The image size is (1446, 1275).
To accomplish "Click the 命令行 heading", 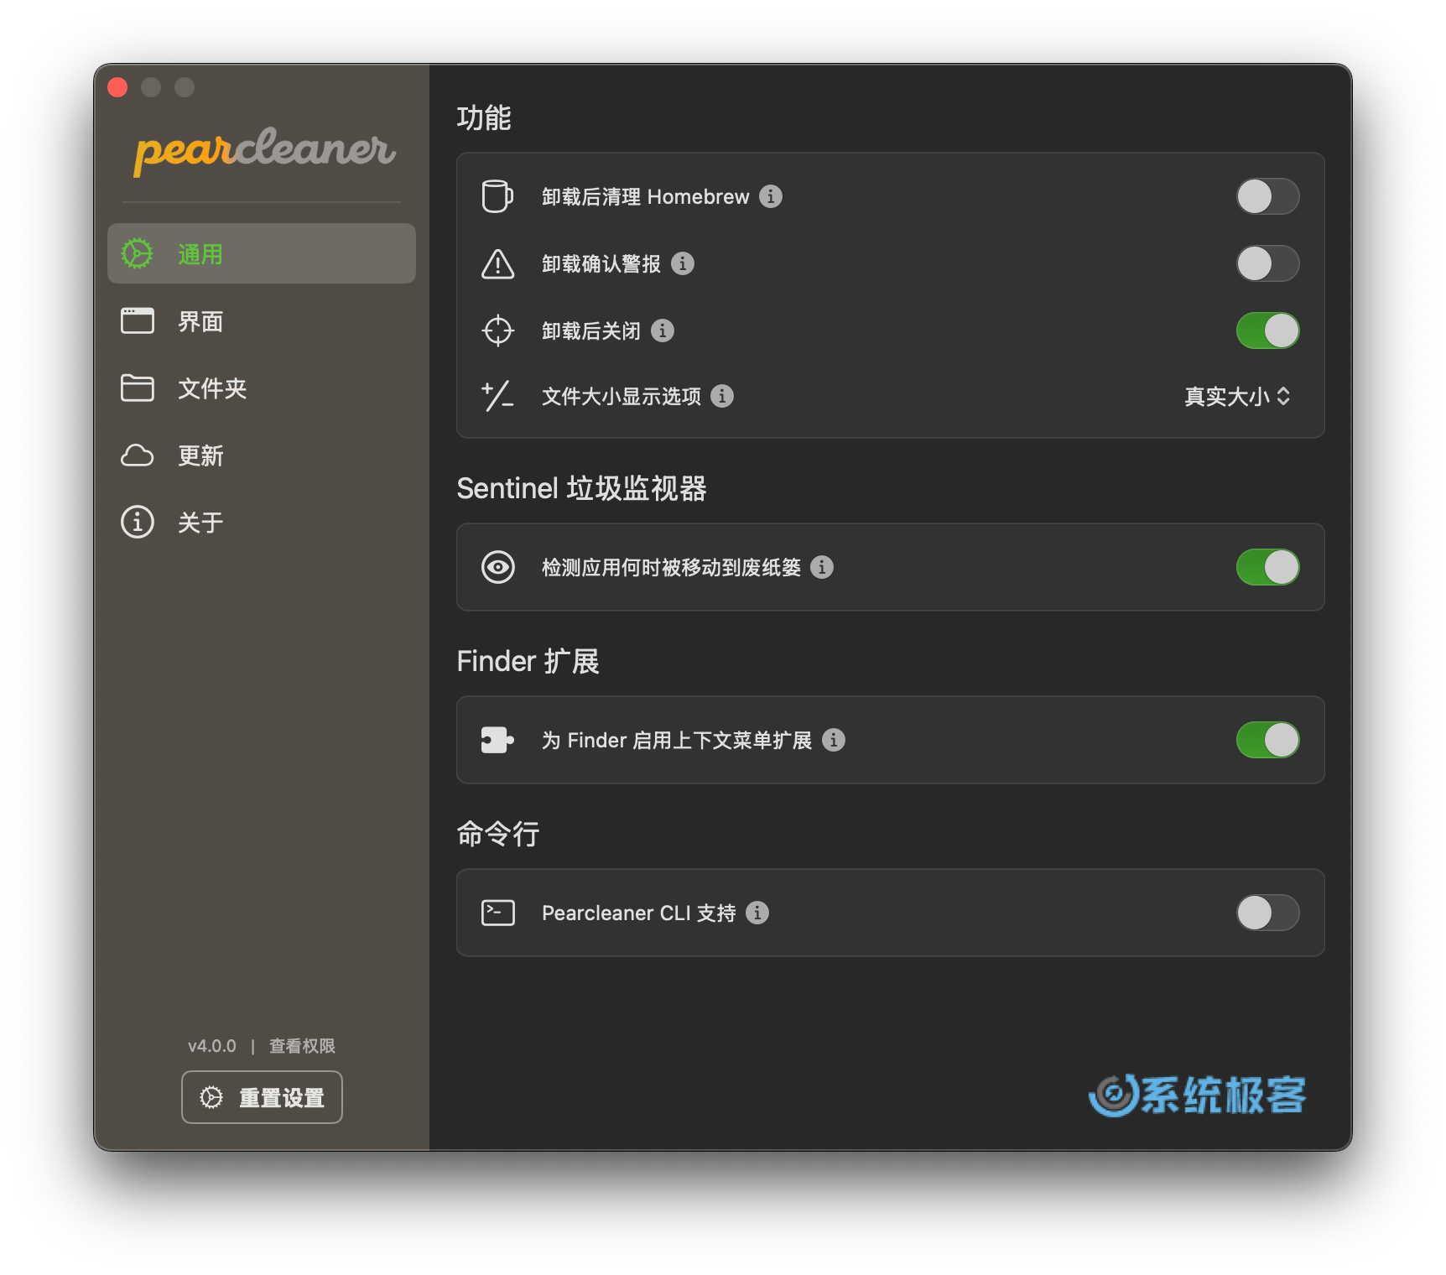I will click(x=498, y=834).
